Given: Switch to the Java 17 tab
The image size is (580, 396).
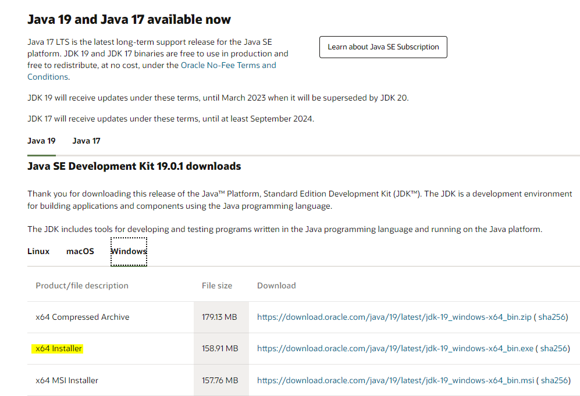Looking at the screenshot, I should 86,141.
